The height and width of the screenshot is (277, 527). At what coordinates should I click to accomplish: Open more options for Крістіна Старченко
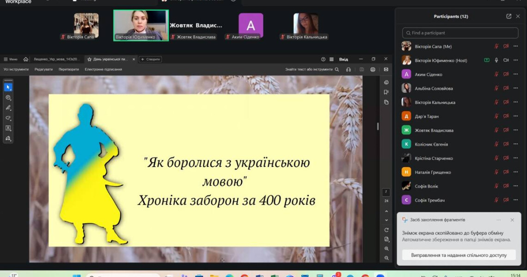pos(515,158)
